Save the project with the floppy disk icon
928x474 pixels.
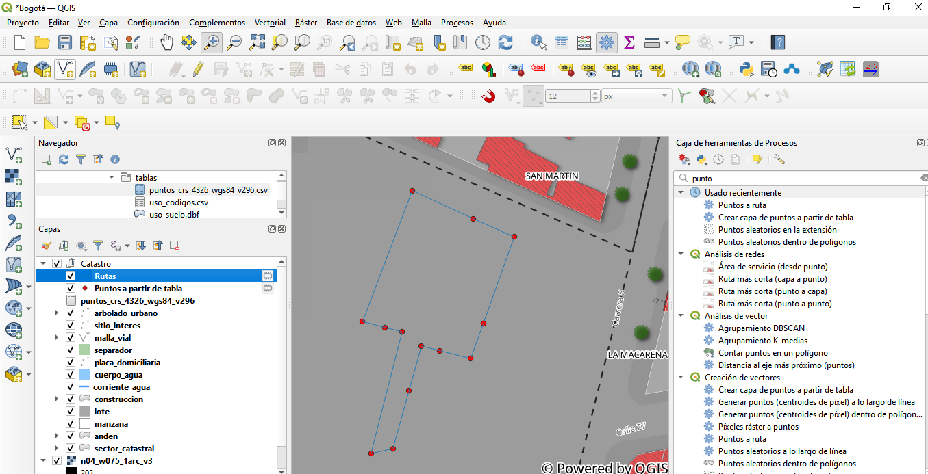[65, 42]
